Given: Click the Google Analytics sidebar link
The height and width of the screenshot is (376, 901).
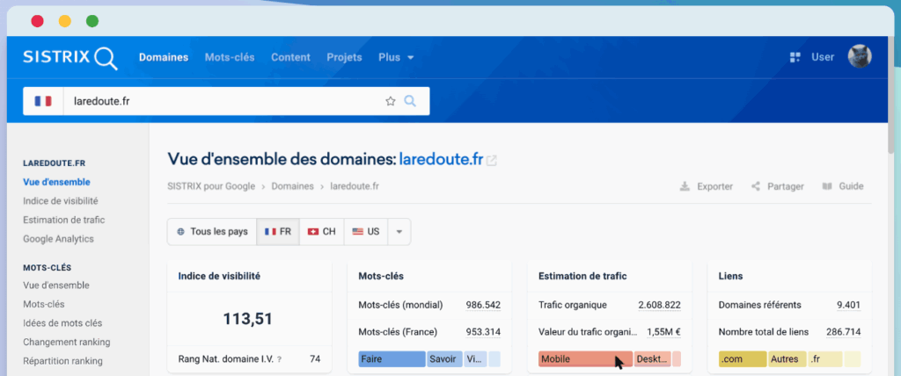Looking at the screenshot, I should [58, 239].
